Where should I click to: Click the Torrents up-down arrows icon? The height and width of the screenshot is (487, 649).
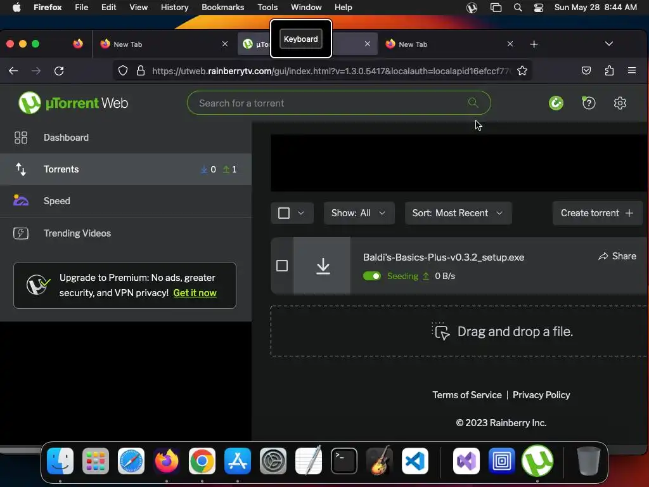[21, 169]
